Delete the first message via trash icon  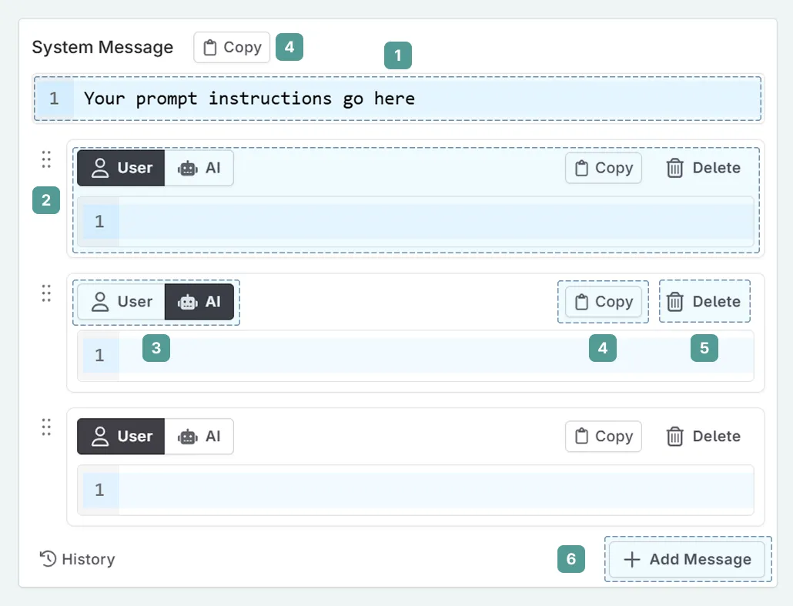click(x=674, y=168)
